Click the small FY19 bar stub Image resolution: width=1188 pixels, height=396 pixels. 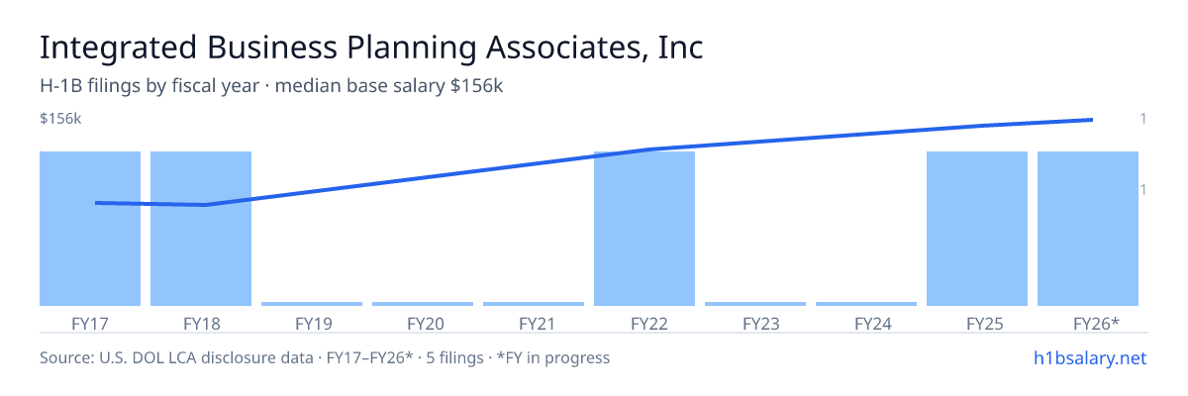[312, 304]
